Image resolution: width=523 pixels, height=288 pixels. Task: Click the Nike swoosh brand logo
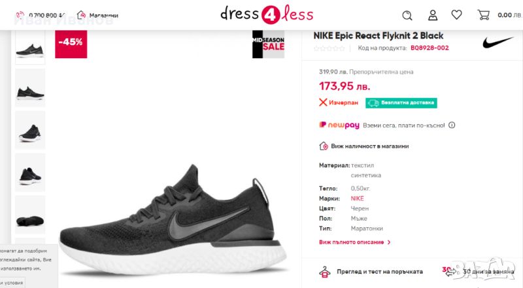(498, 42)
